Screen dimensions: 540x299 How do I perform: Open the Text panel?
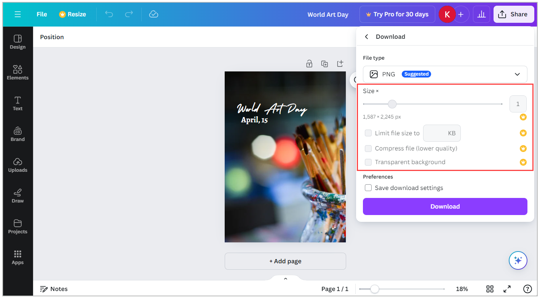(18, 103)
